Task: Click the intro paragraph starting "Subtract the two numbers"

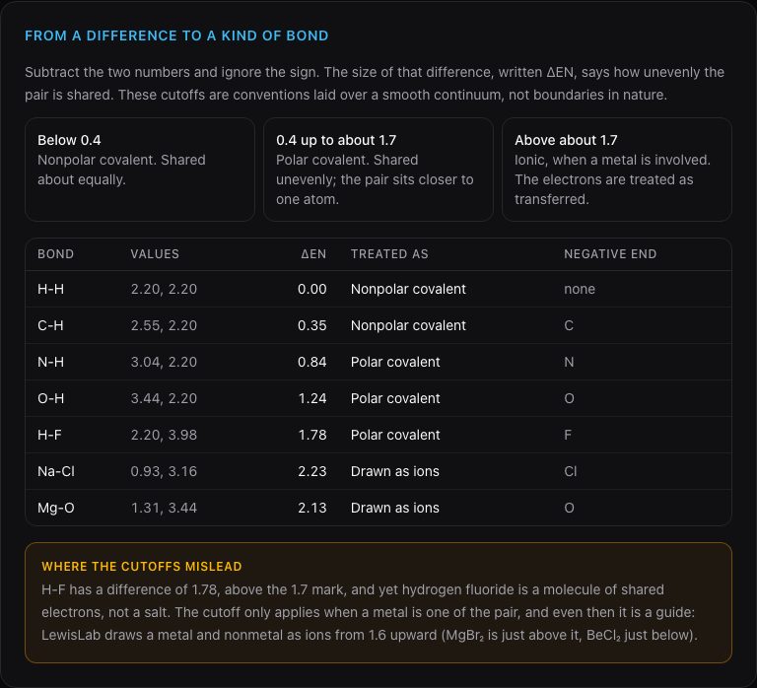Action: (375, 84)
